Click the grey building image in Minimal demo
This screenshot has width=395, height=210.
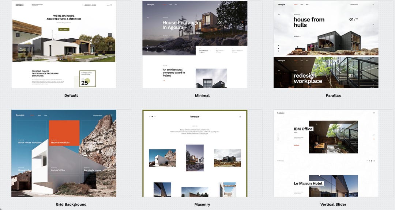click(211, 78)
